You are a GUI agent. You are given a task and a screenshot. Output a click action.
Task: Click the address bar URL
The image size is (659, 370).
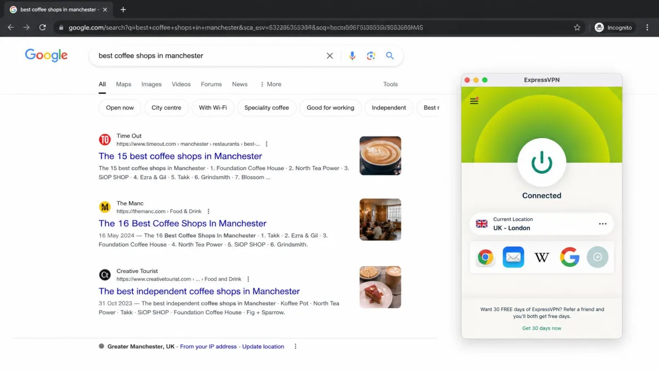tap(246, 27)
